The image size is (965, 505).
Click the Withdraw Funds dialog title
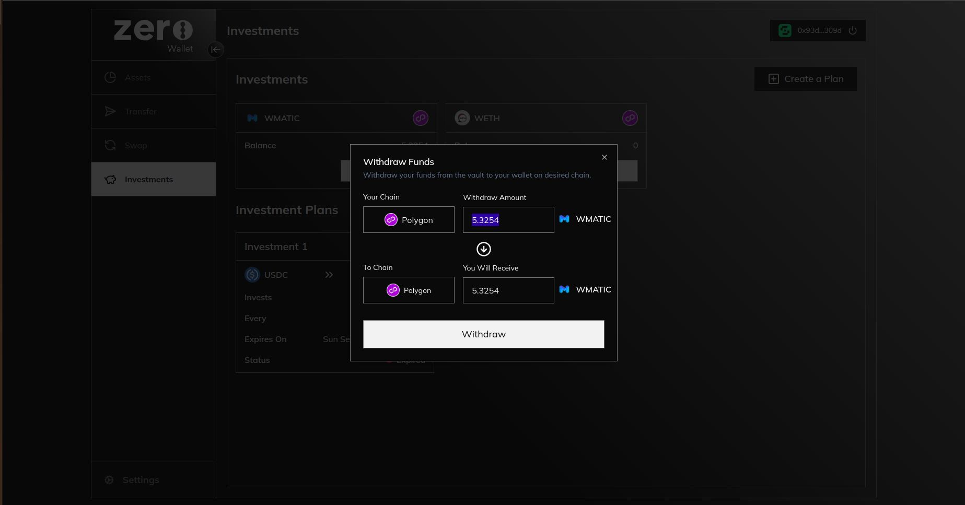(x=399, y=162)
